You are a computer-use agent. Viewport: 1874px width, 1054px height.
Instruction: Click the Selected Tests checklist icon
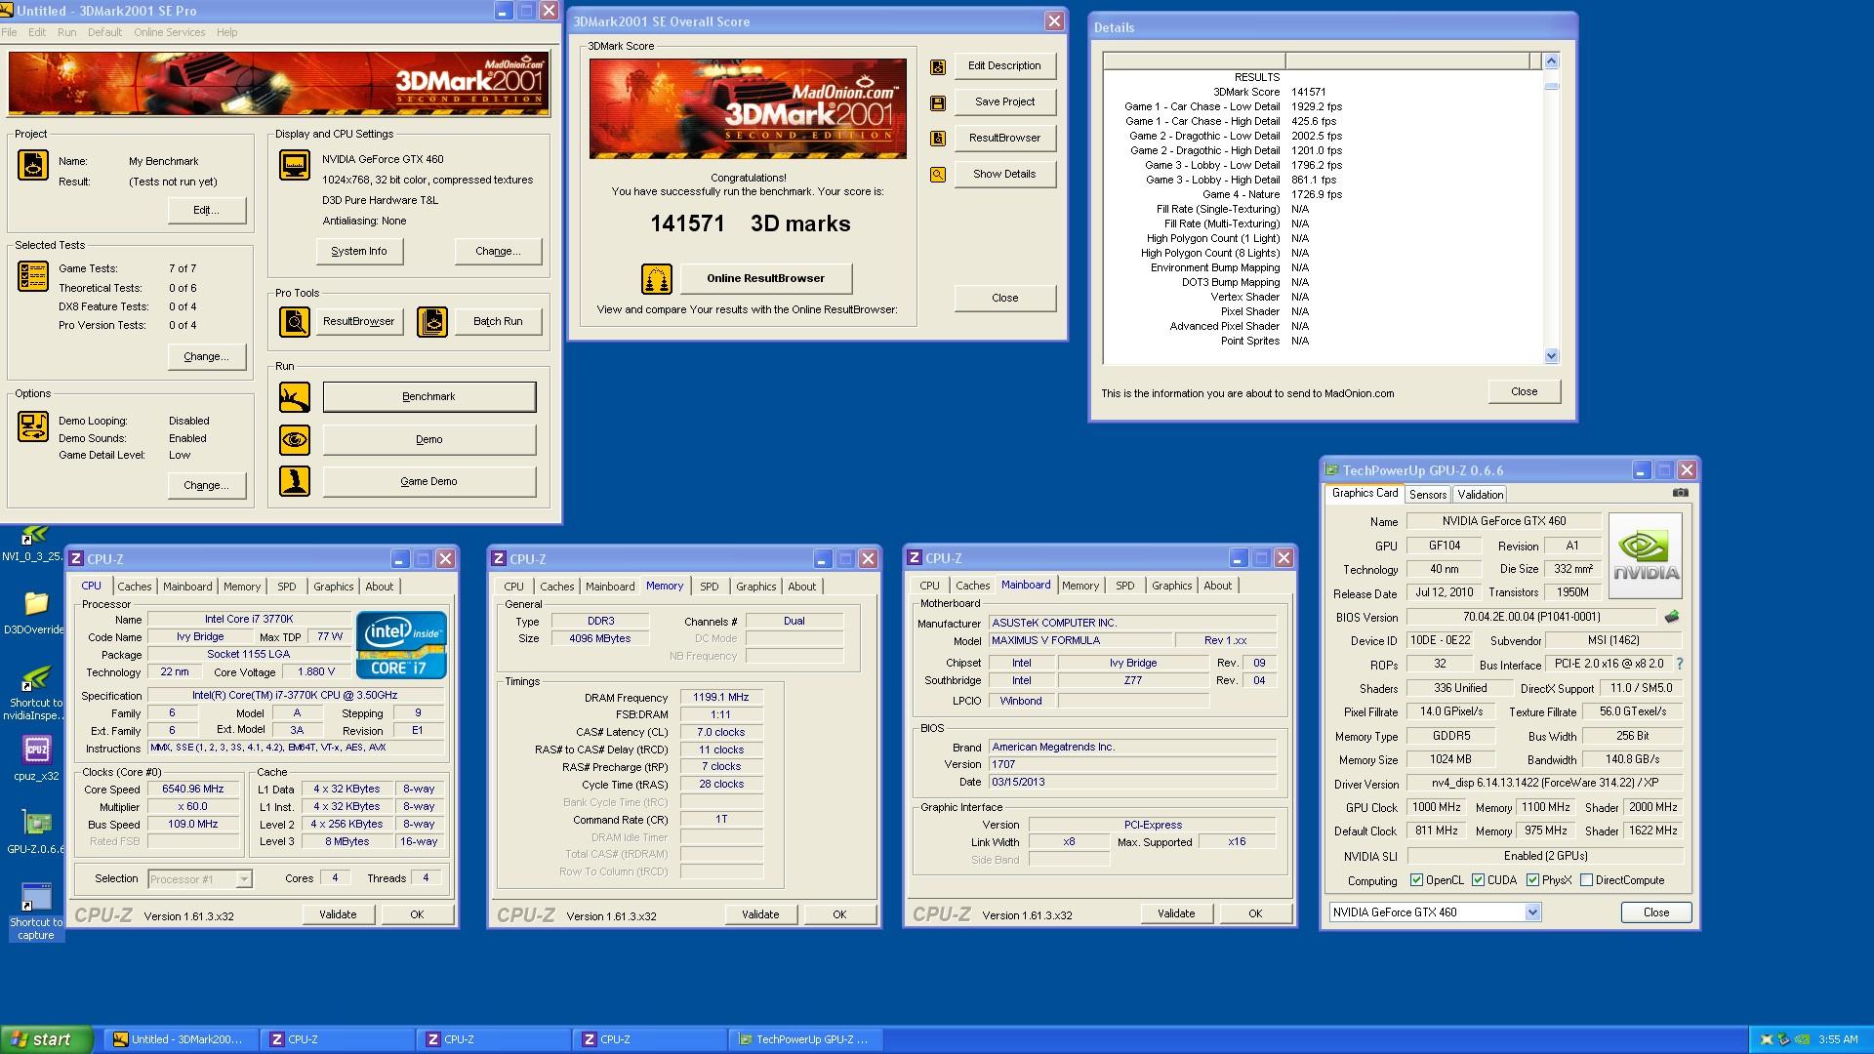(33, 276)
